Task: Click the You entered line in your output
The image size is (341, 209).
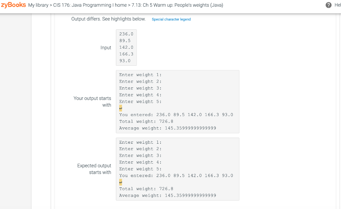Action: [176, 115]
